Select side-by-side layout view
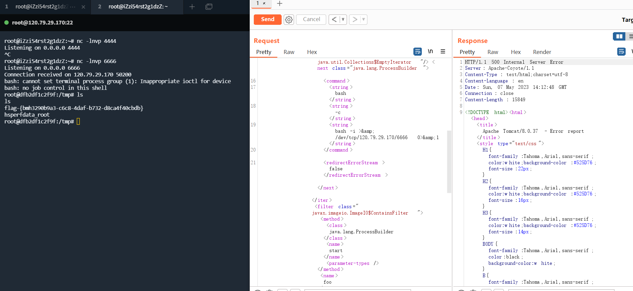This screenshot has height=291, width=633. click(x=619, y=36)
